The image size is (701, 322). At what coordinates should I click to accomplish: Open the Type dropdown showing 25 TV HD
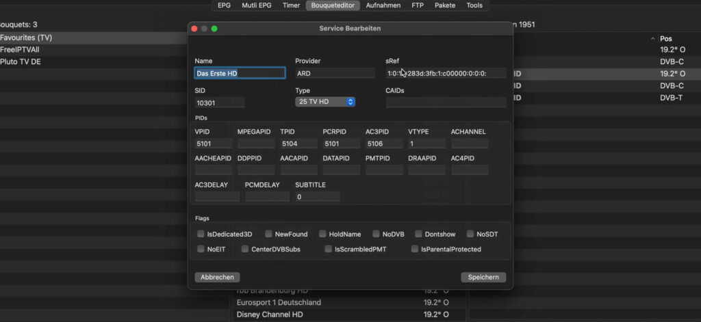(325, 102)
